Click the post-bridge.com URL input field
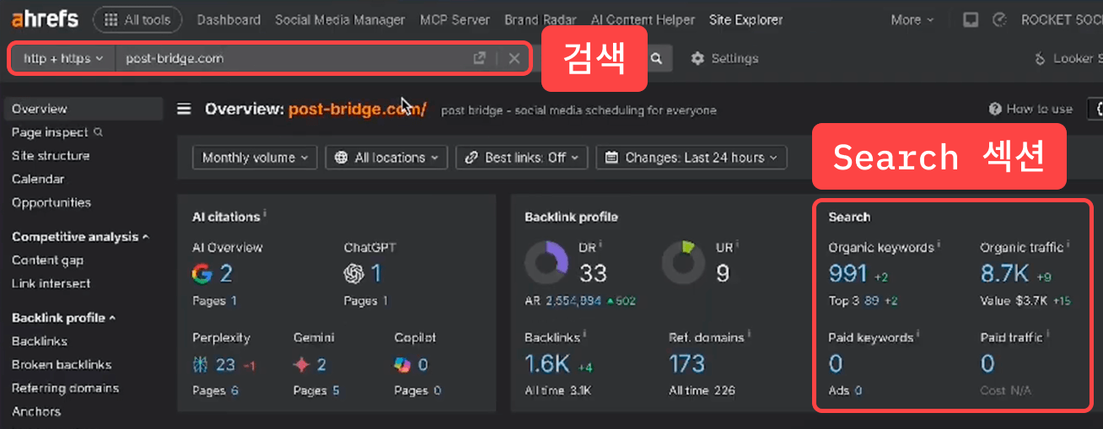 [x=291, y=58]
